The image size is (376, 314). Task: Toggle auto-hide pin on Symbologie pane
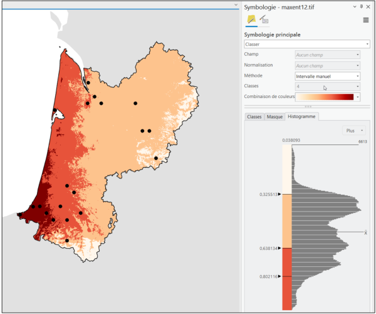(x=362, y=6)
